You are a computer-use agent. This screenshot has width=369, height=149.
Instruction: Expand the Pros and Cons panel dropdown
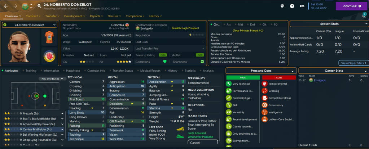pyautogui.click(x=261, y=71)
